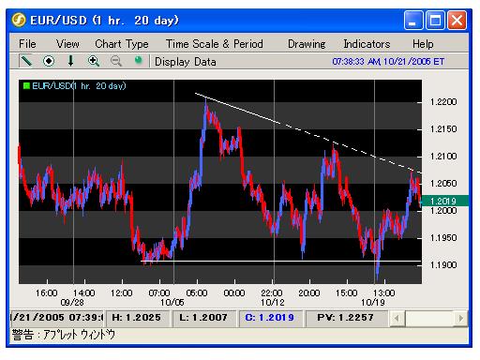Zoom in with the magnifier plus icon

click(x=94, y=61)
